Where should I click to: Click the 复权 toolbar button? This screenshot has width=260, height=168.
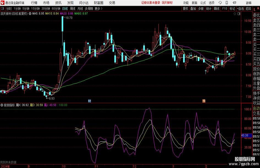tap(185, 9)
